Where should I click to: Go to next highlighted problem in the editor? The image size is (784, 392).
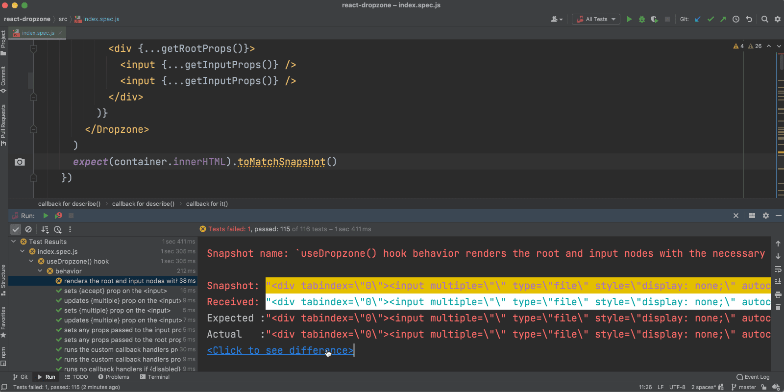779,46
